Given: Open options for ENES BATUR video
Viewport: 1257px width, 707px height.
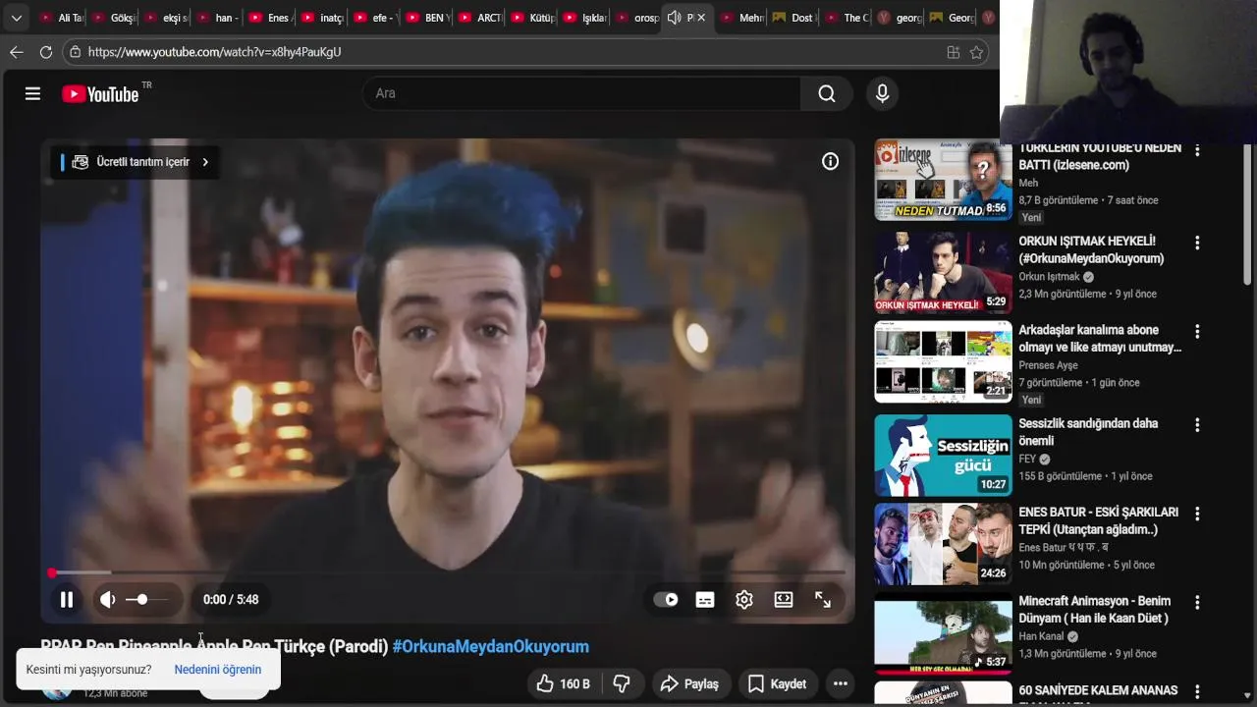Looking at the screenshot, I should (x=1197, y=514).
